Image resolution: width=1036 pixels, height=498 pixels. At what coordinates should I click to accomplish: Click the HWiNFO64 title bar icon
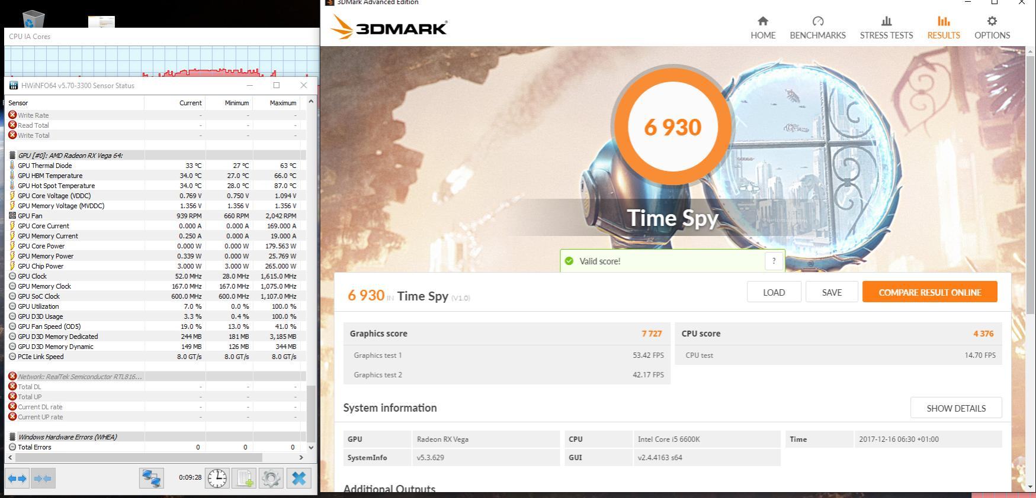tap(14, 85)
